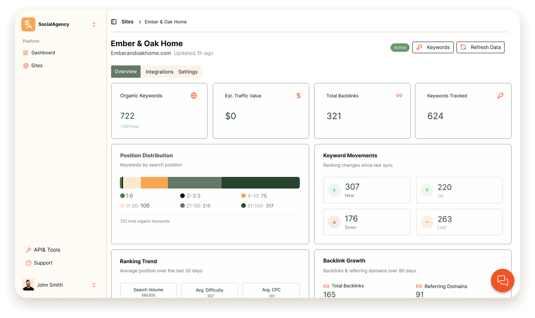Switch to the Integrations tab
535x318 pixels.
point(159,71)
